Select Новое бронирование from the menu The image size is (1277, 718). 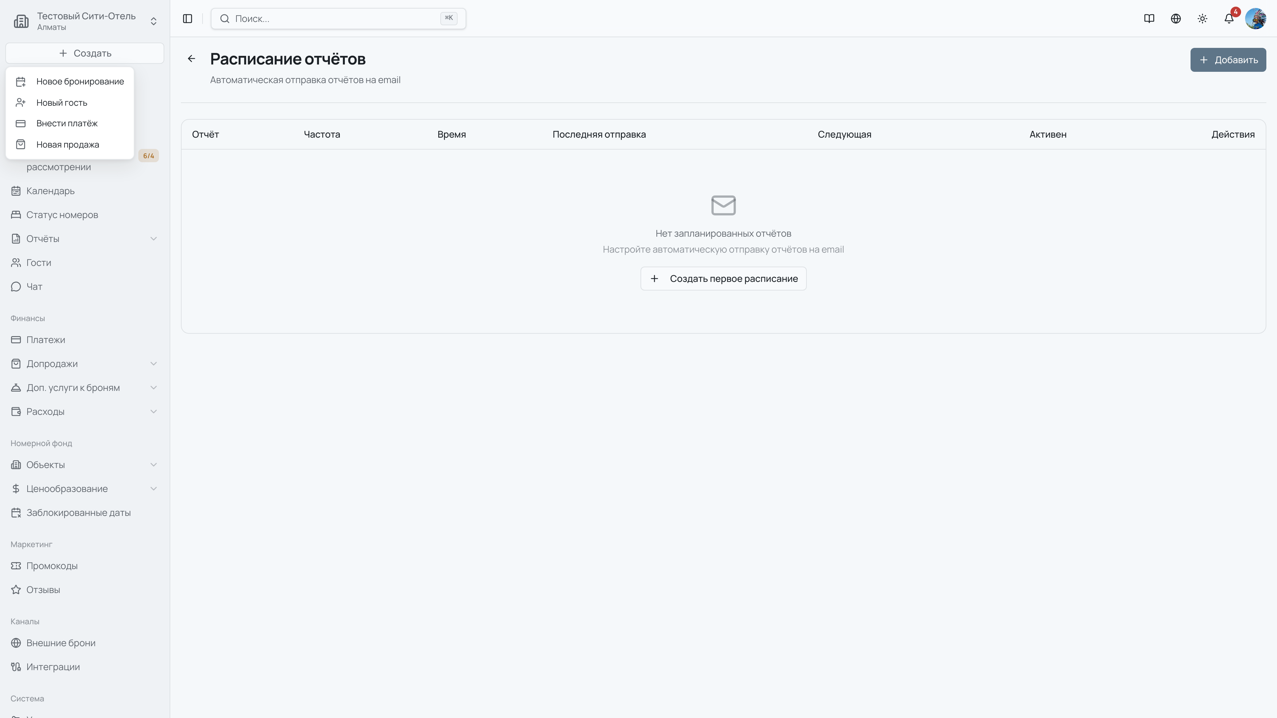[70, 81]
